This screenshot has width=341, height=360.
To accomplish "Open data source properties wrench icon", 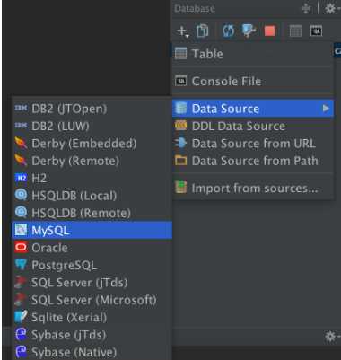I will pos(249,31).
